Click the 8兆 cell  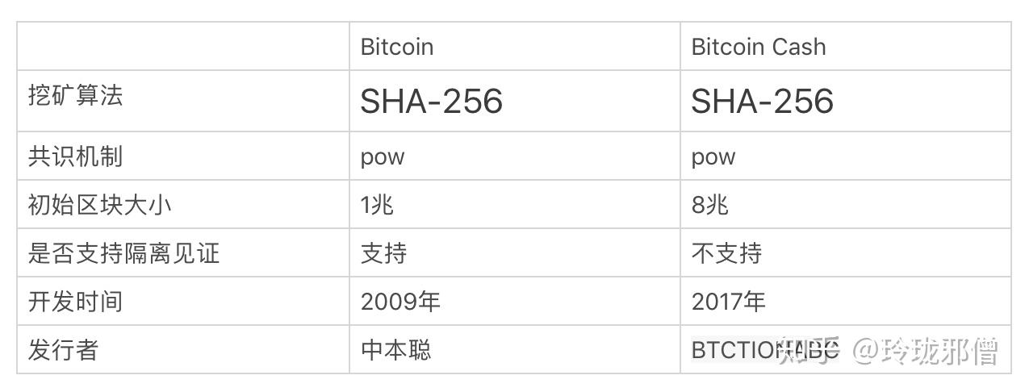(x=709, y=205)
